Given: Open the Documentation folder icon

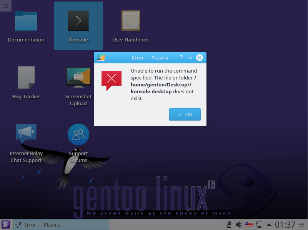Looking at the screenshot, I should (26, 21).
